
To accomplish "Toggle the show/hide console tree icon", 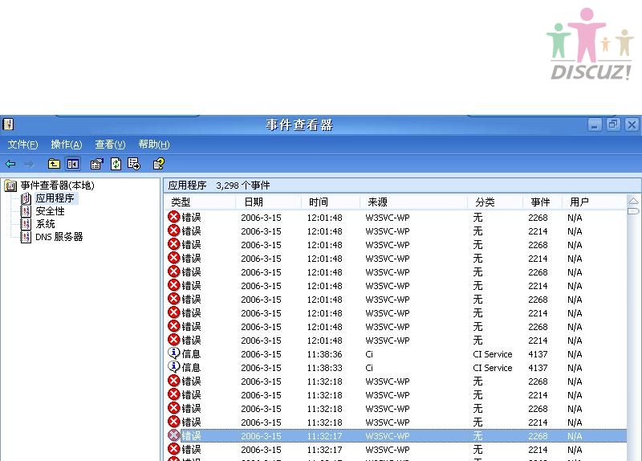I will tap(73, 164).
